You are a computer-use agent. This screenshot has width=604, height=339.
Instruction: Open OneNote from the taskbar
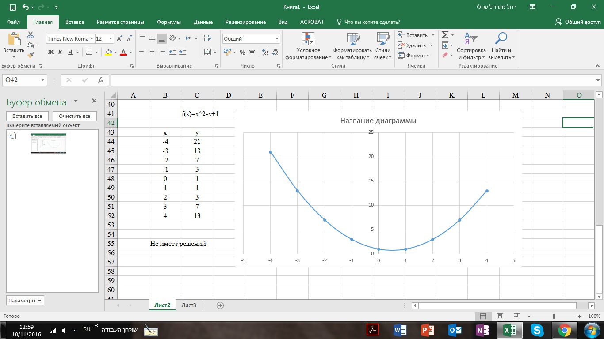click(x=482, y=330)
